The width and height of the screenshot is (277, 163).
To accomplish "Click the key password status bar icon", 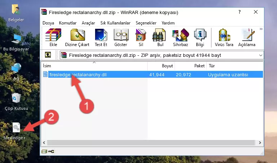I will tap(51, 151).
